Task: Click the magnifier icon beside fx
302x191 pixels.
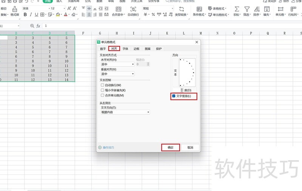Action: click(32, 26)
